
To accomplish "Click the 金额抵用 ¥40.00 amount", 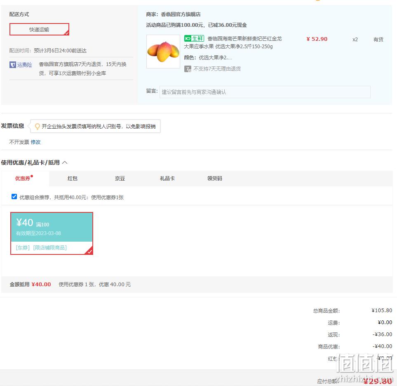I will point(41,285).
